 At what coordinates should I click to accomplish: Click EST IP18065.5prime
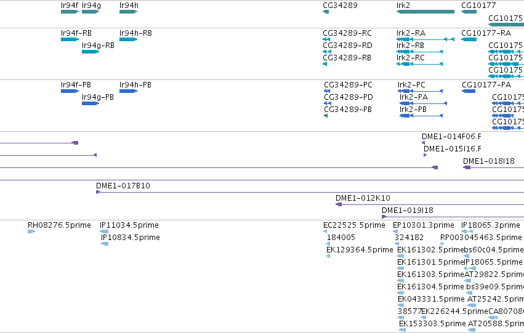(x=470, y=269)
